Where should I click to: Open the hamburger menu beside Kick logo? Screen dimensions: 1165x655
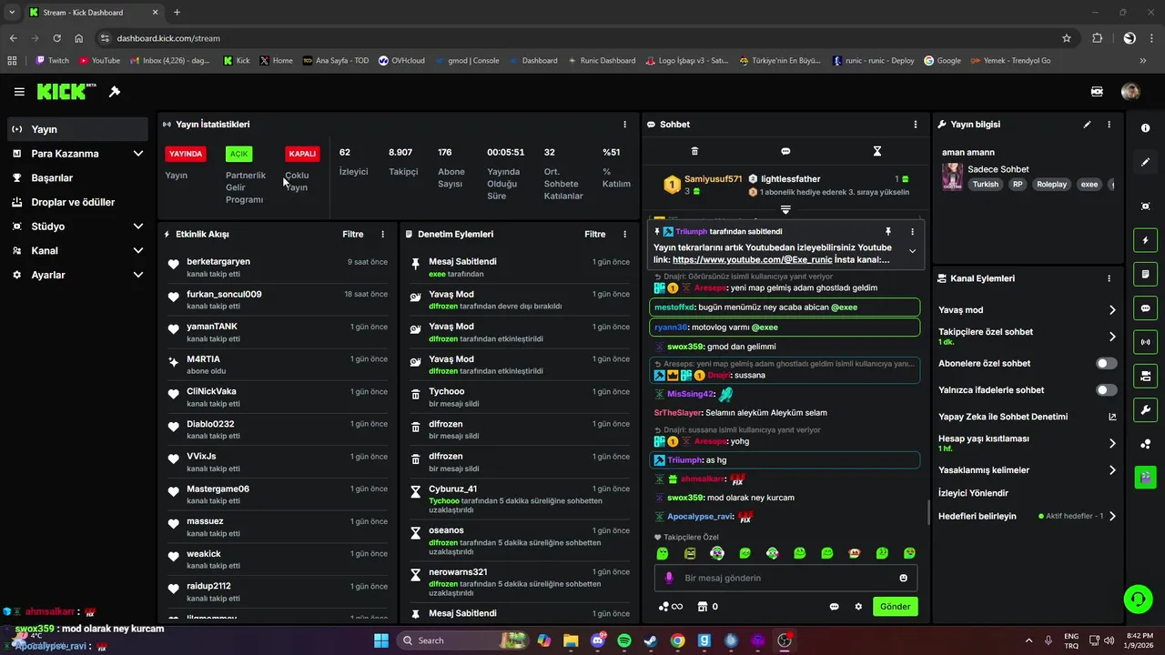tap(19, 92)
